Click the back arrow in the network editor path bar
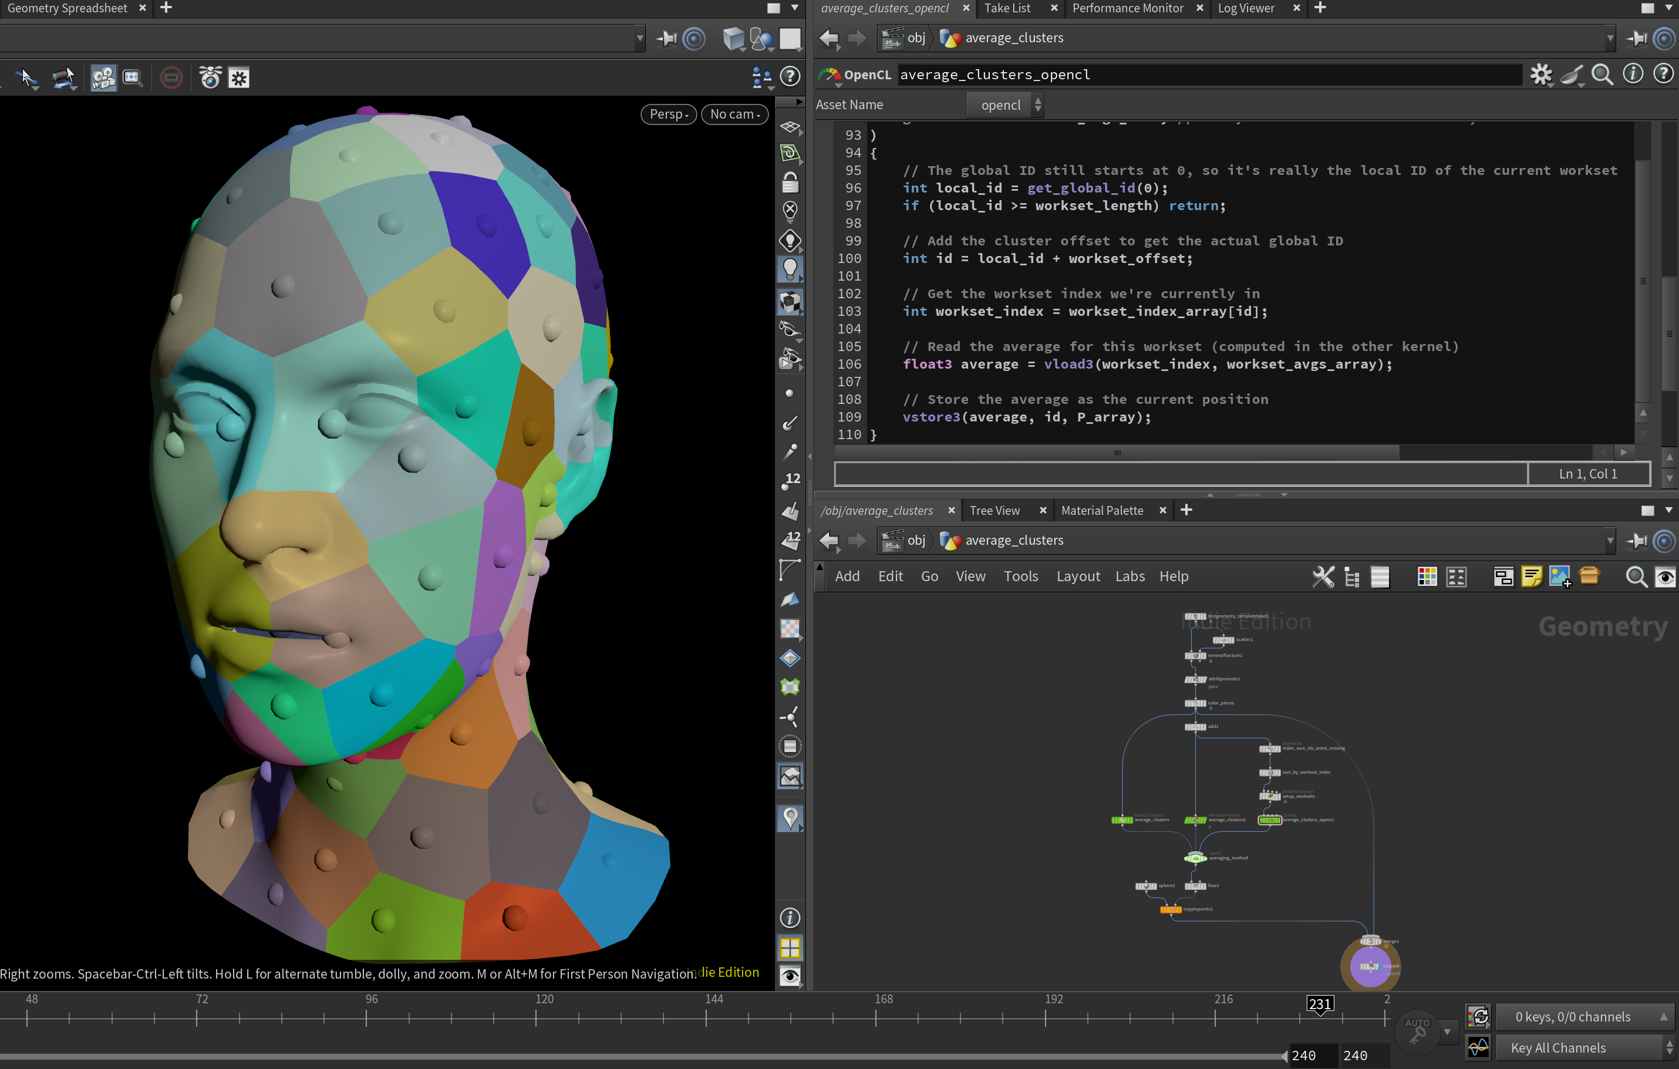Image resolution: width=1679 pixels, height=1069 pixels. (828, 541)
